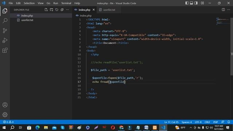Open the Run menu
This screenshot has height=131, width=233.
coord(56,3)
